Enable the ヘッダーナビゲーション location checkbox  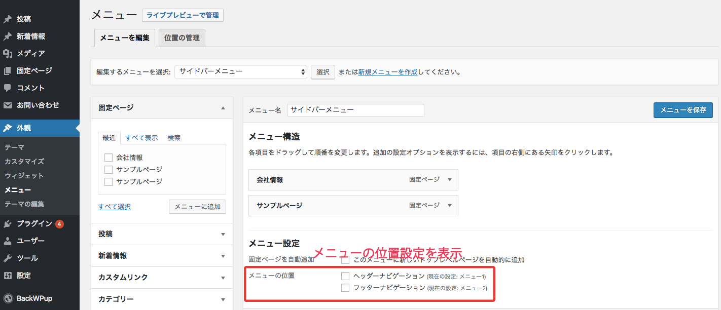point(345,276)
